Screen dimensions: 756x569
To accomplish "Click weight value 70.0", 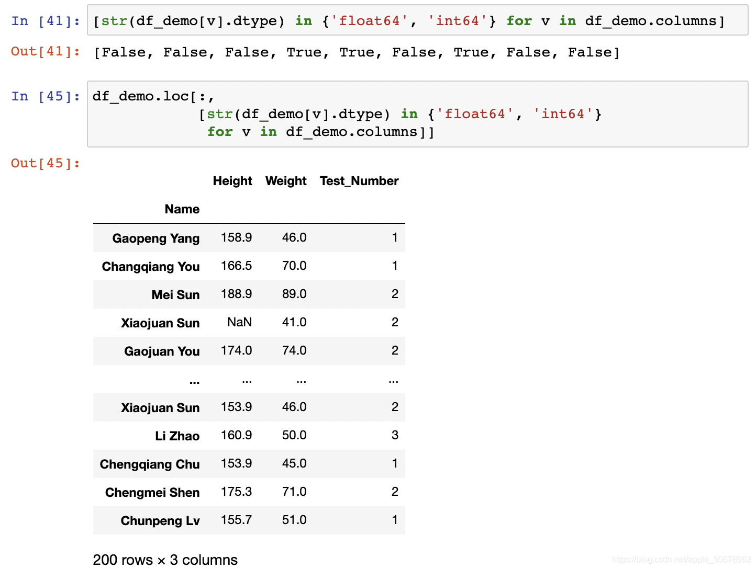I will coord(294,266).
